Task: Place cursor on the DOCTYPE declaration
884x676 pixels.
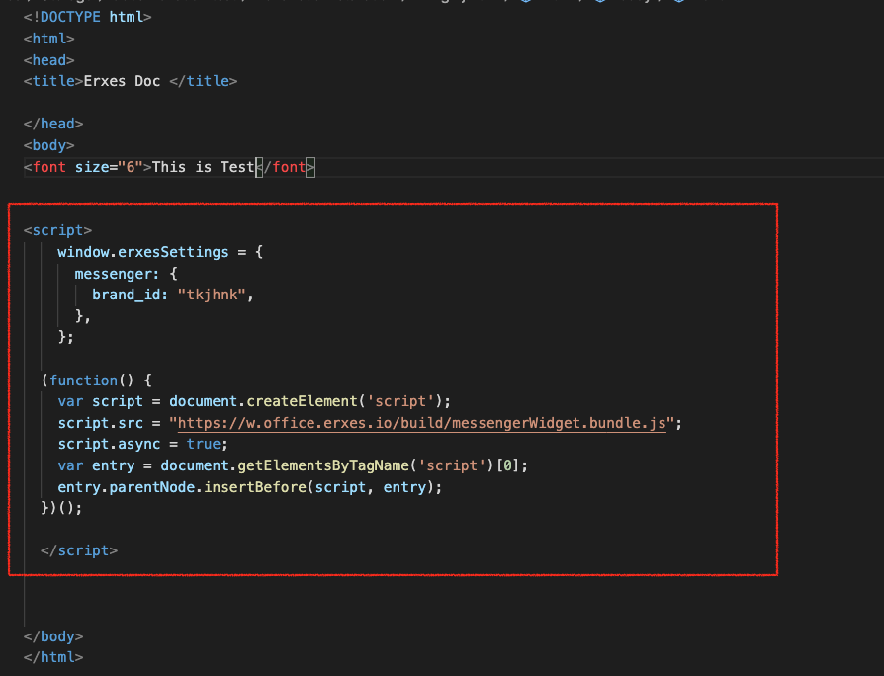Action: [x=87, y=17]
